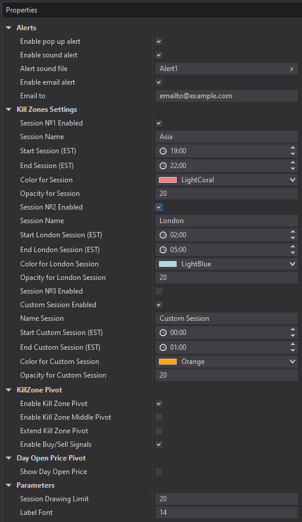
Task: Decrease the End Session (EST) time with down arrow
Action: point(293,169)
